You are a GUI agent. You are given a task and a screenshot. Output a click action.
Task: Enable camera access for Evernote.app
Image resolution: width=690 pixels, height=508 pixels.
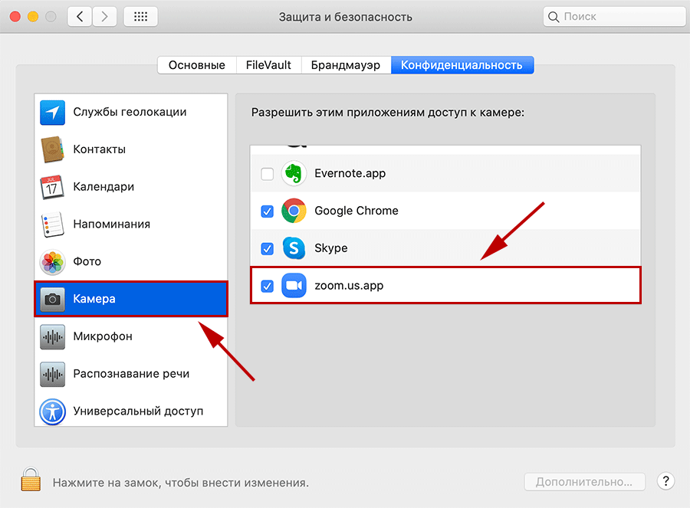pyautogui.click(x=267, y=174)
